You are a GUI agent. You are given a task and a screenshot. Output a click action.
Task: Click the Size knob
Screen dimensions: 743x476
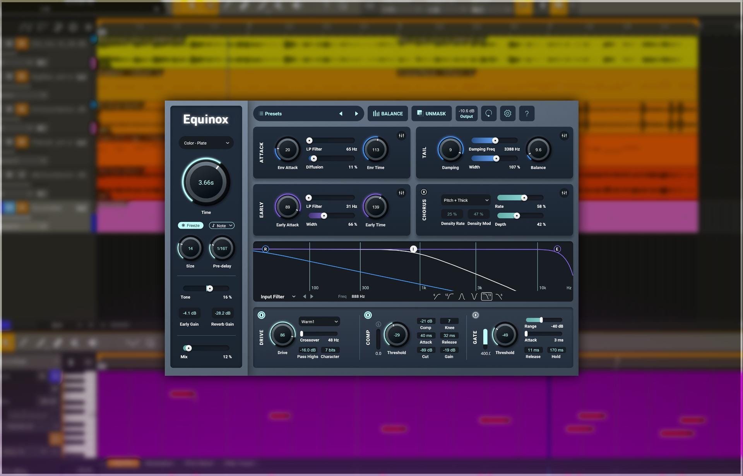(190, 248)
